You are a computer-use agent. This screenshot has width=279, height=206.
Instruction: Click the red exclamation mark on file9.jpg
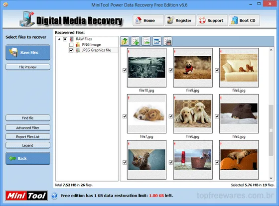[175, 52]
